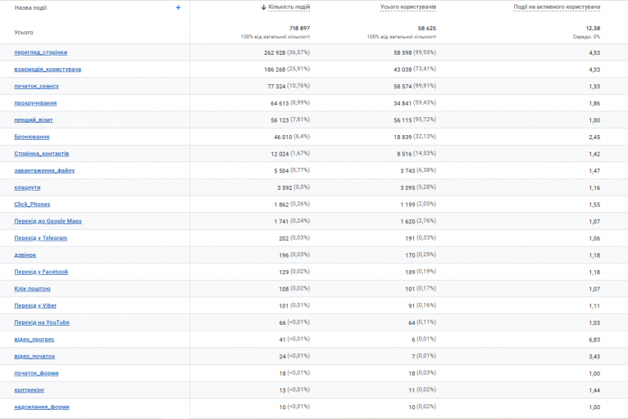Click event count 186 268 in взаємодія_користувача row
The height and width of the screenshot is (419, 628).
tap(275, 70)
